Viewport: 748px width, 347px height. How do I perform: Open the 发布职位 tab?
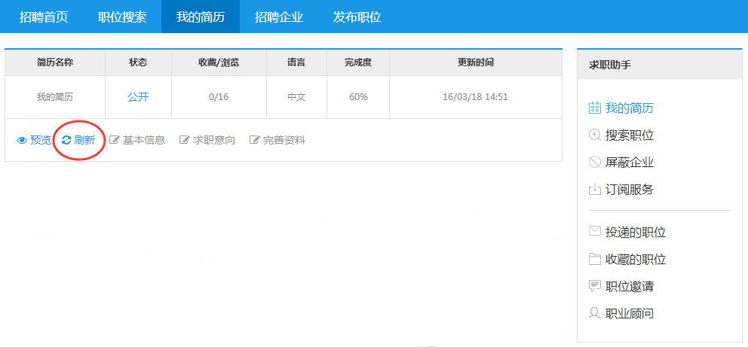[x=357, y=17]
